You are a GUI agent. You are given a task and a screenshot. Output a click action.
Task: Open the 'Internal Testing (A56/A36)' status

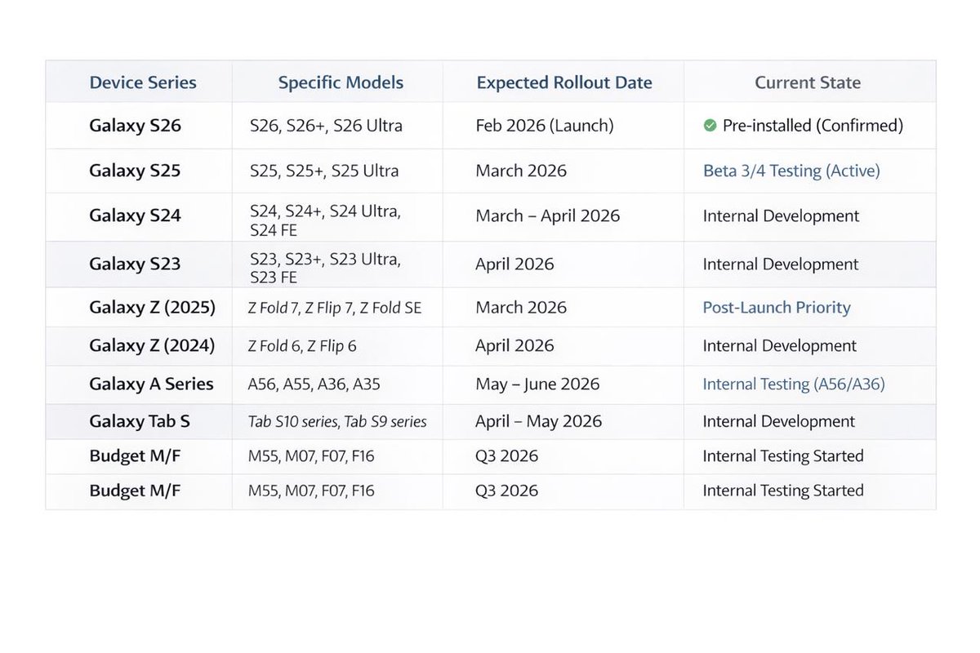794,384
